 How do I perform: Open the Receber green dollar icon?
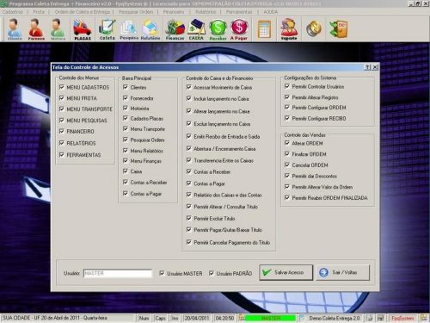coord(218,29)
